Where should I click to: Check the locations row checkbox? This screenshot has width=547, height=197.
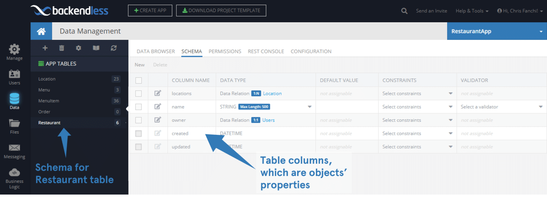pyautogui.click(x=139, y=94)
